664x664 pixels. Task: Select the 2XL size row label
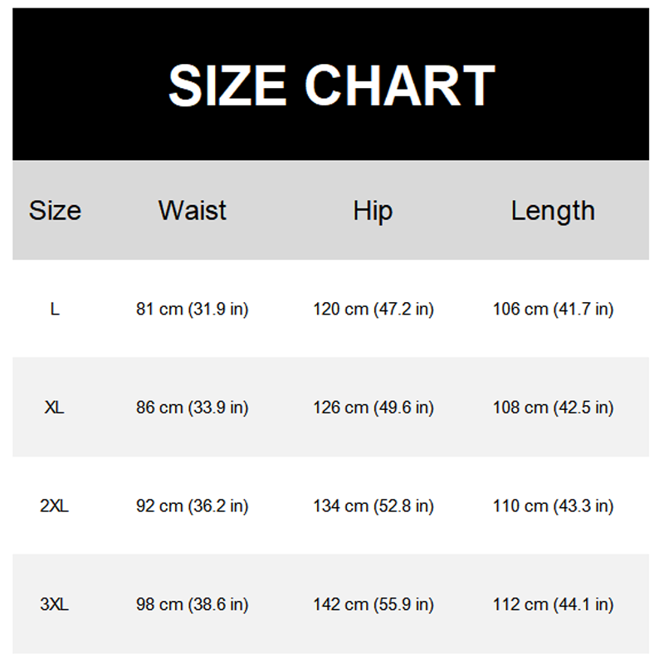point(55,505)
